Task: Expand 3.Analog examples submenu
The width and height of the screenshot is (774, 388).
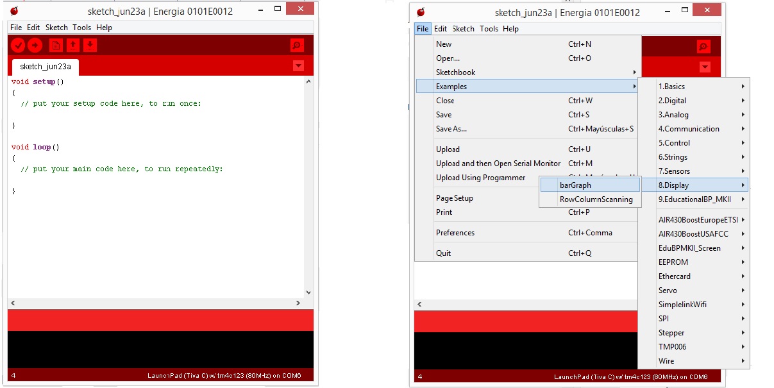Action: click(693, 115)
